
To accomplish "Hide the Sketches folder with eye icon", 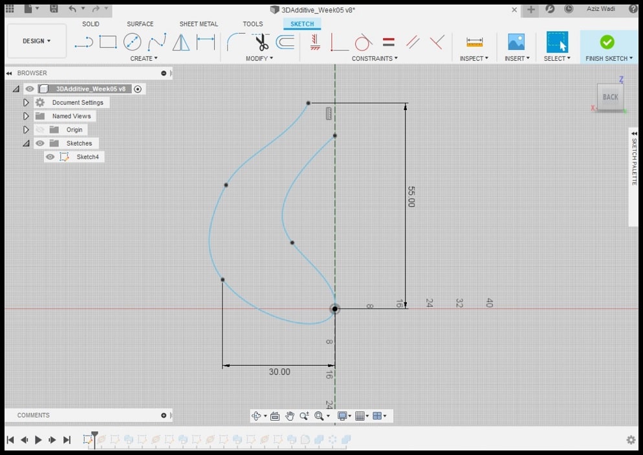I will pyautogui.click(x=40, y=143).
